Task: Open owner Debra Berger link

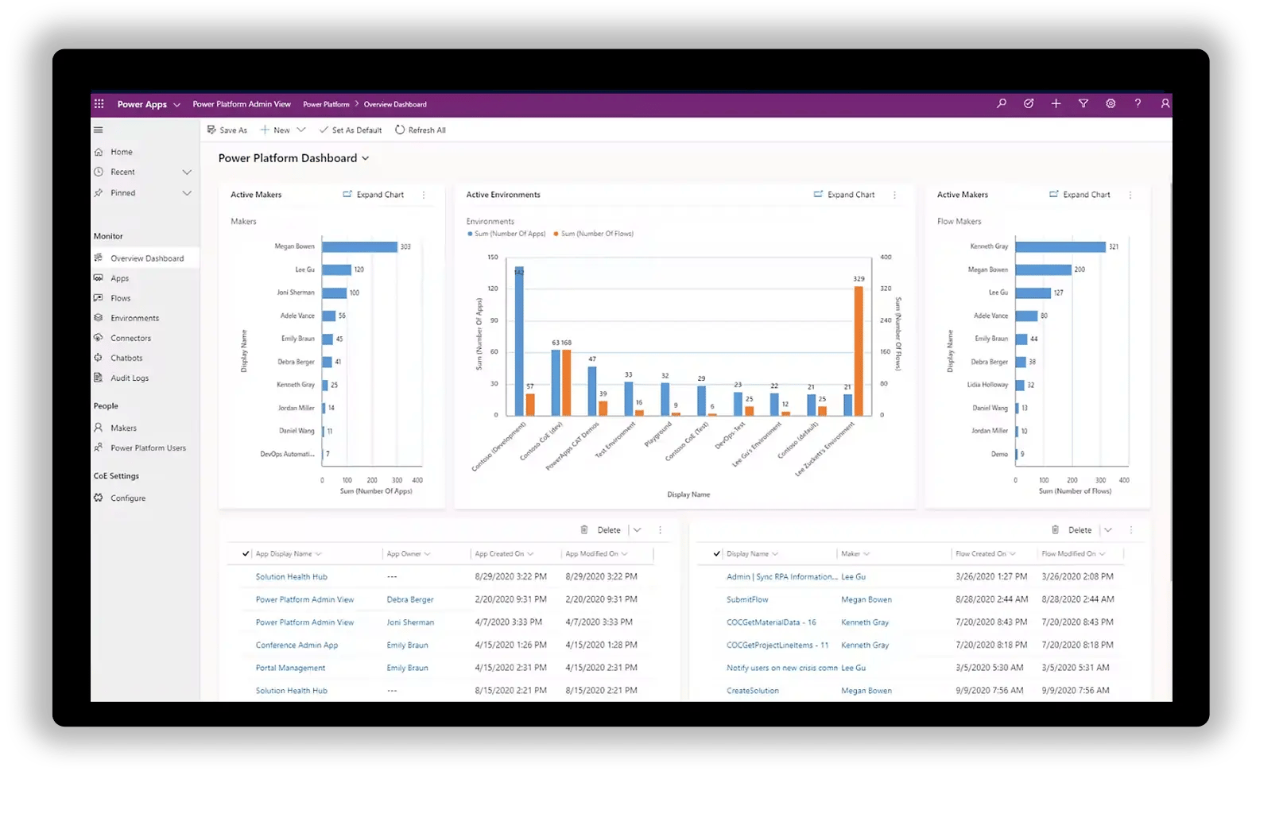Action: pyautogui.click(x=410, y=600)
